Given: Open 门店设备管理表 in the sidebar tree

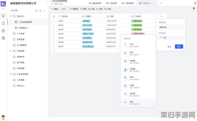Looking at the screenshot, I should coord(25,22).
